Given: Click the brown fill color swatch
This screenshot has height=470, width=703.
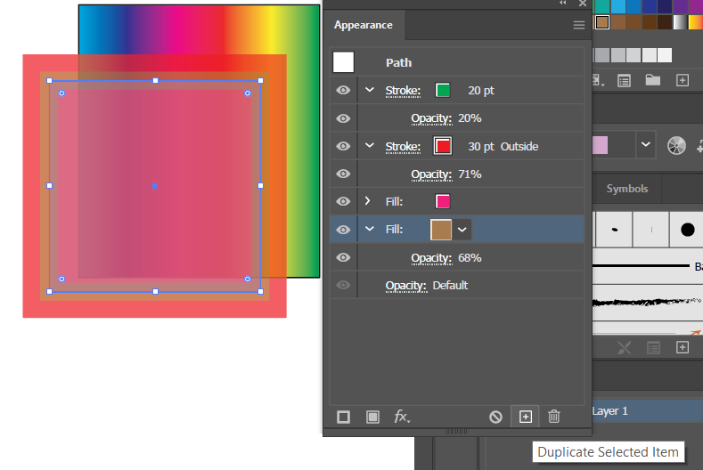Looking at the screenshot, I should [x=441, y=230].
